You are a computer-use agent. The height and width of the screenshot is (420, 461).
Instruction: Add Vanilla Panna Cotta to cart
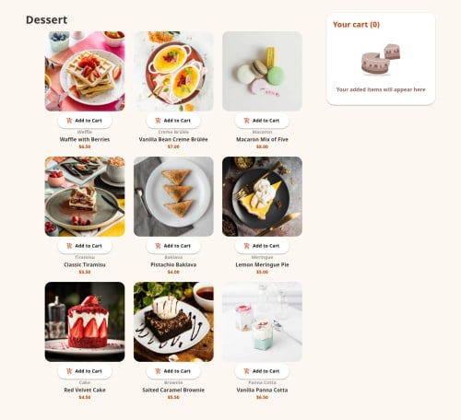click(262, 371)
